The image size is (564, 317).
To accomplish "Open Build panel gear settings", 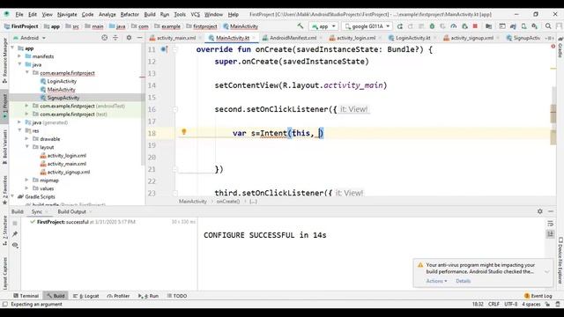I will tap(540, 211).
